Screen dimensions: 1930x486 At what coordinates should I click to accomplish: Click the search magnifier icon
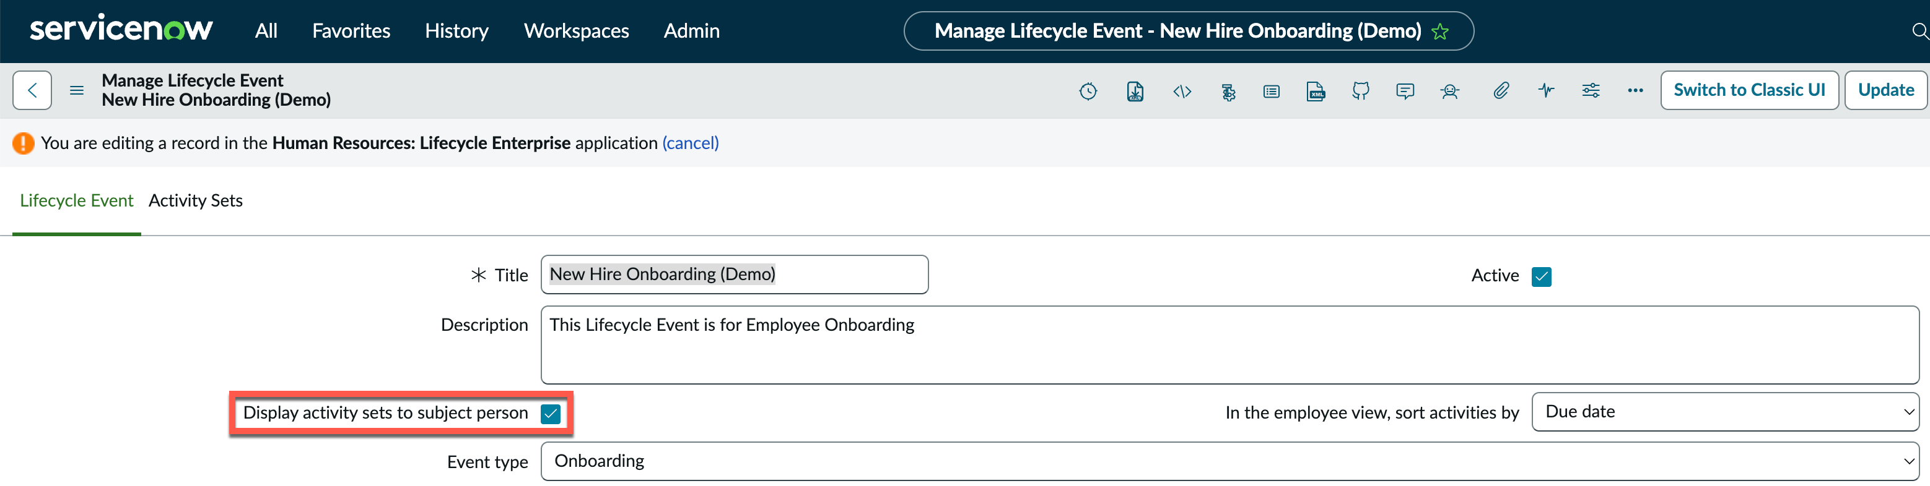tap(1919, 31)
